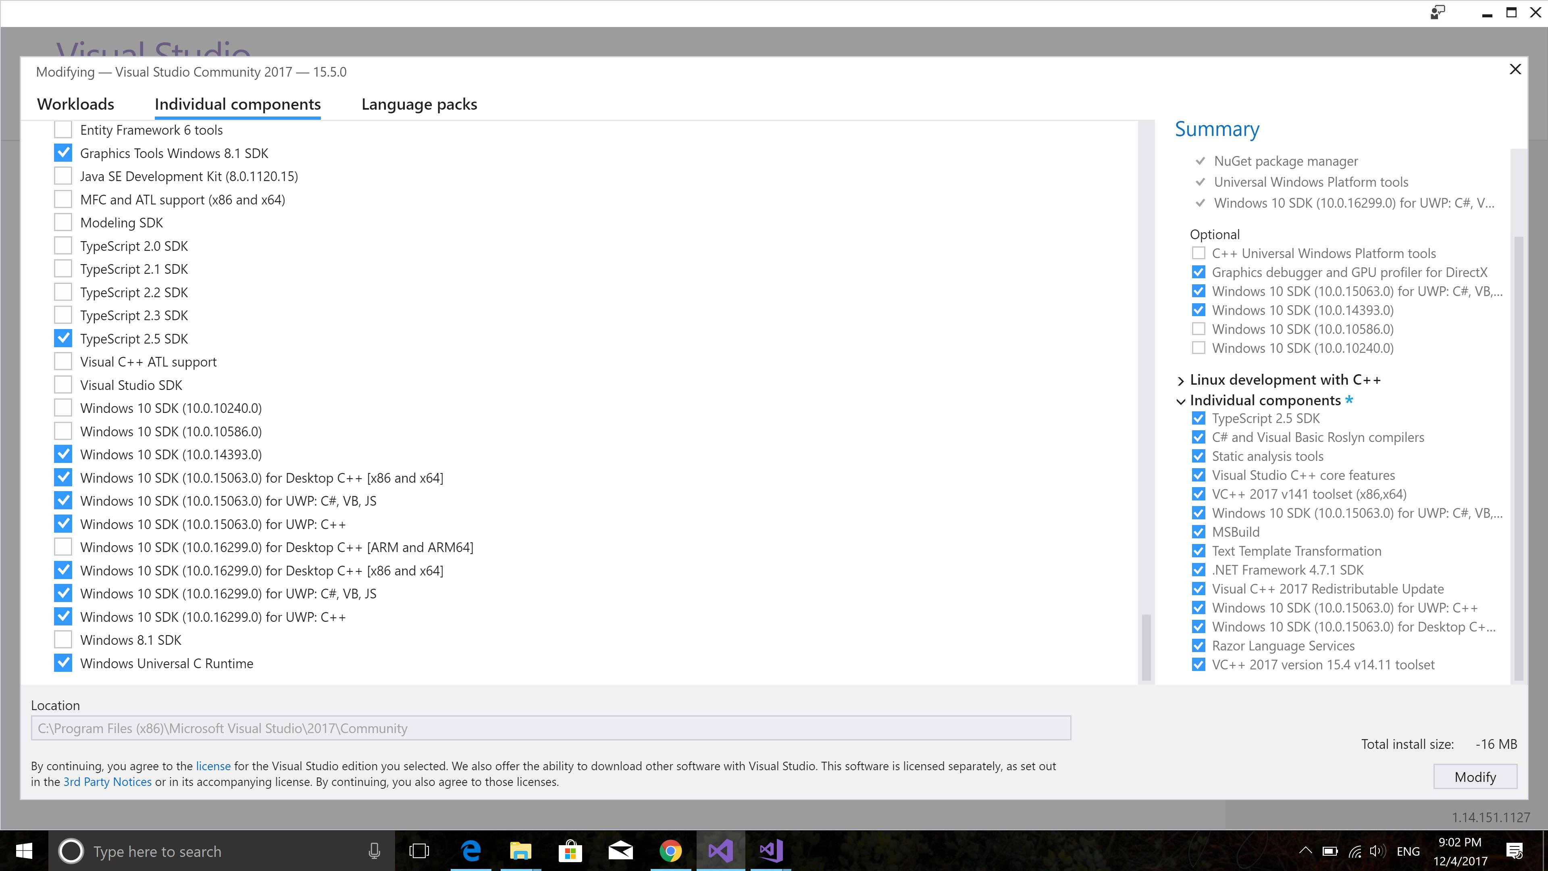The image size is (1548, 871).
Task: Tick the Modeling SDK checkbox
Action: click(63, 223)
